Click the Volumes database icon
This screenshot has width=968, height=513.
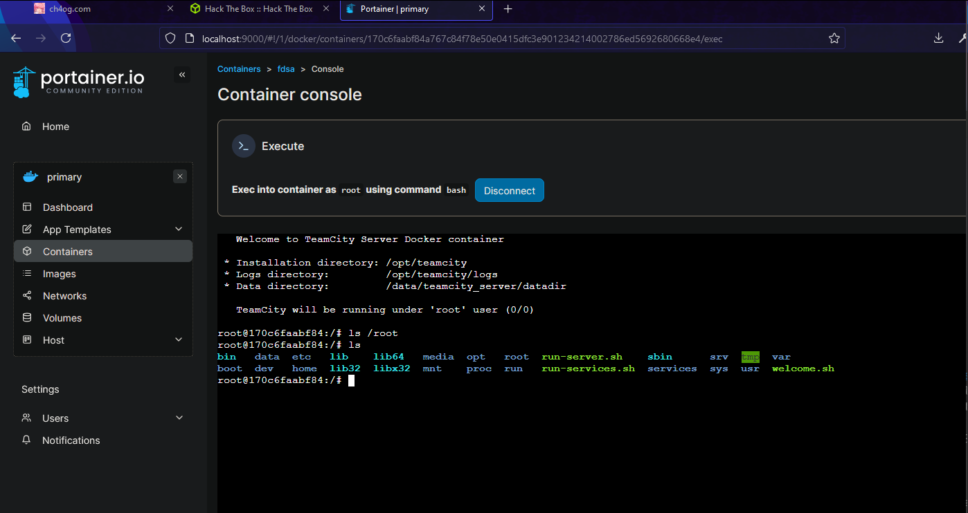[27, 318]
